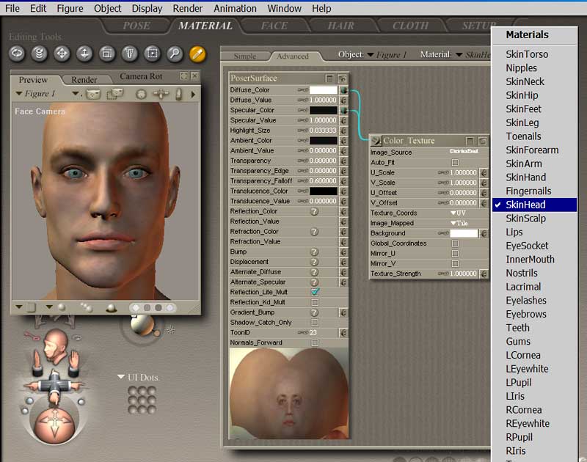Choose SkinNeck from the Materials list
Screen dimensions: 587x462
(525, 81)
